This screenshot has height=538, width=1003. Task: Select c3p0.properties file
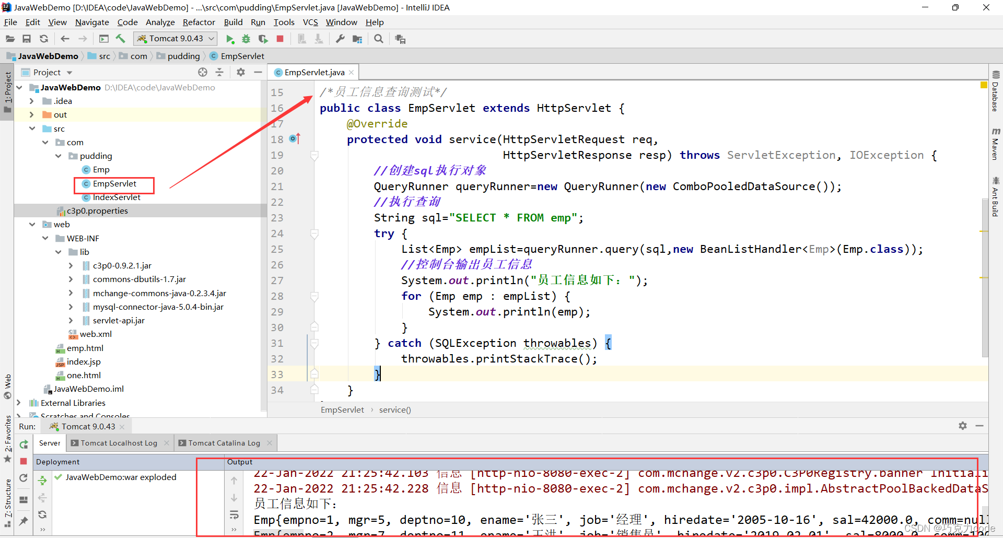[x=97, y=210]
